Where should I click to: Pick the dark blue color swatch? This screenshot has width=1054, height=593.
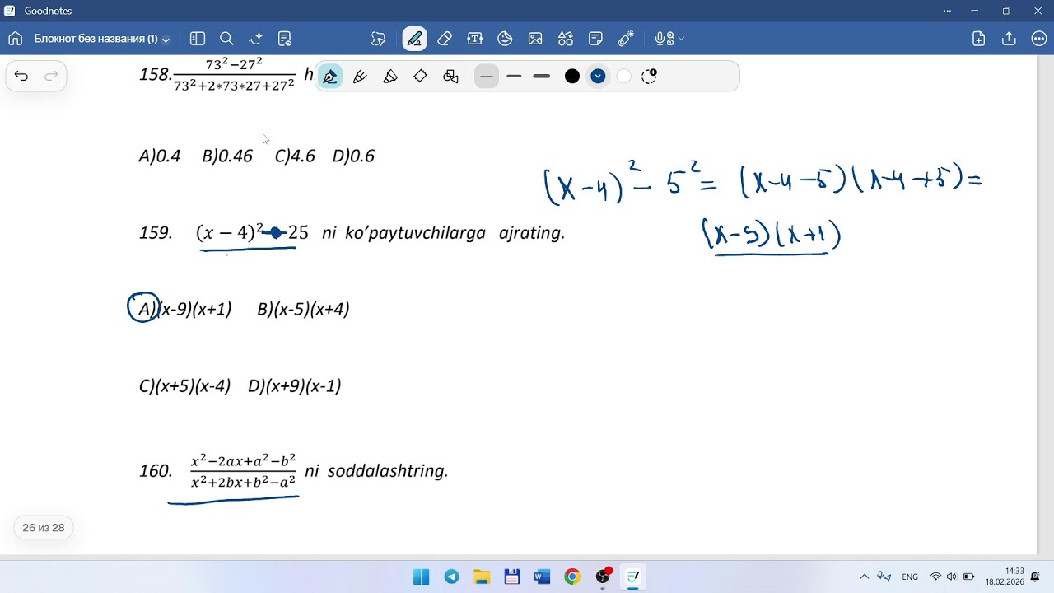click(x=598, y=77)
